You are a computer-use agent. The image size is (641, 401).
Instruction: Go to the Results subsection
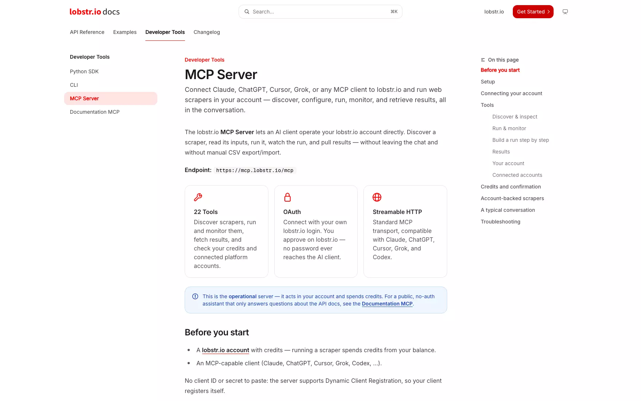pyautogui.click(x=501, y=152)
